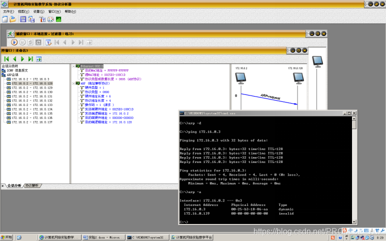Viewport: 386px width, 241px height.
Task: Collapse the ARP protocol node
Action: (73, 83)
